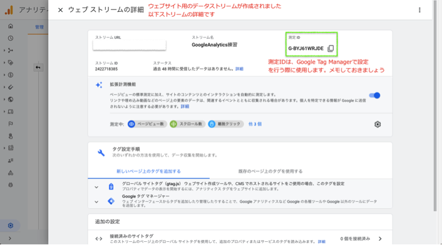The width and height of the screenshot is (442, 245).
Task: Click the panel's vertical scrollbar
Action: point(435,106)
